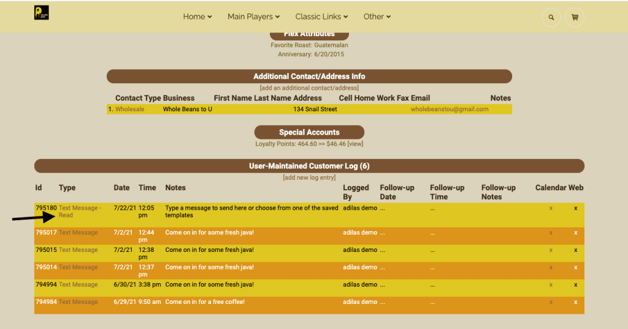Click log Id 795015
Viewport: 628px width, 329px height.
pos(46,250)
